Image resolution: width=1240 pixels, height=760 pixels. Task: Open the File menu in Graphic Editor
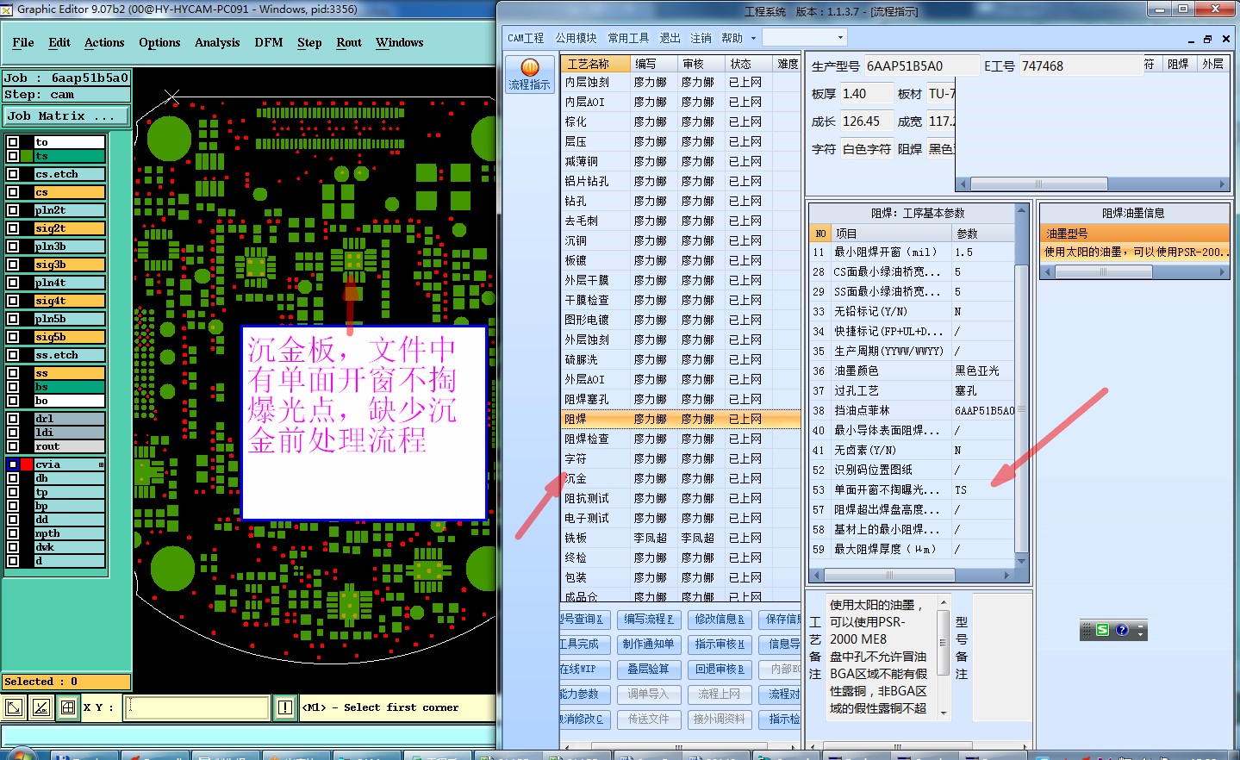23,42
